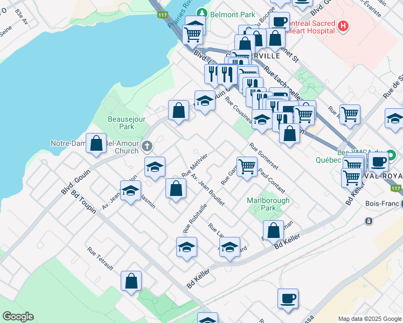Screen dimensions: 403x323
Task: Open the Google logo link
Action: 18,317
